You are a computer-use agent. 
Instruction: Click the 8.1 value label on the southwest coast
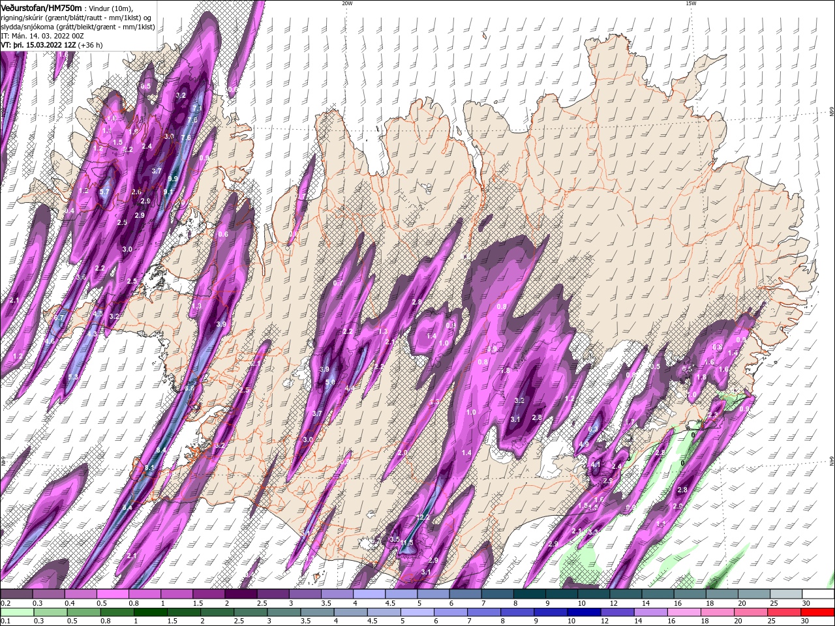coord(149,468)
